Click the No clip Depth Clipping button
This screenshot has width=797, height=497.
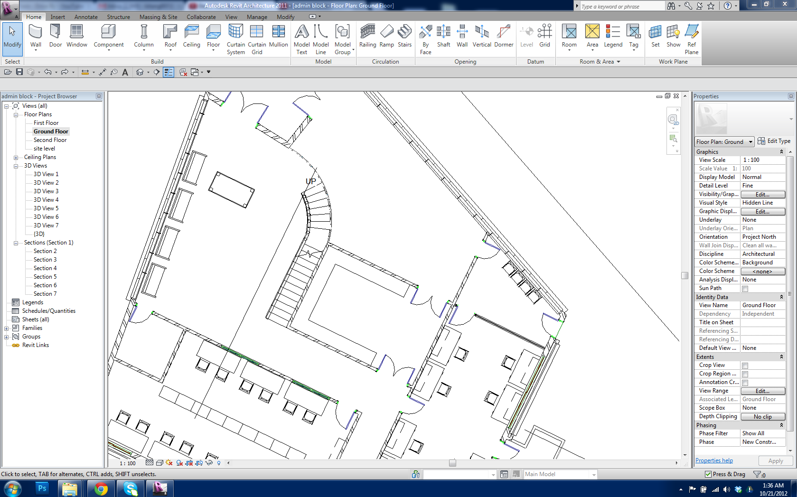[763, 417]
